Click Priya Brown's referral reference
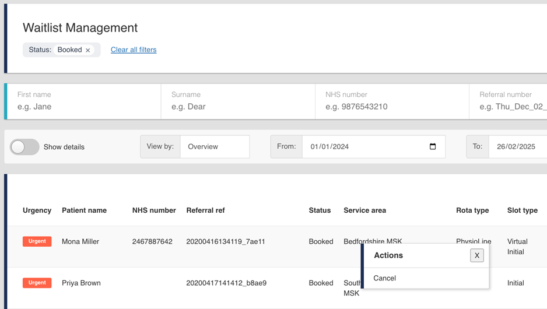Screen dimensions: 547x309 (226, 283)
